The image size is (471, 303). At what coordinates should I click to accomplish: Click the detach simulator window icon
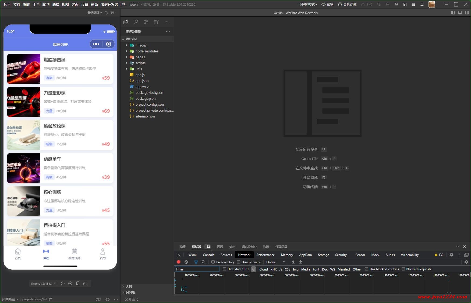coord(85,283)
